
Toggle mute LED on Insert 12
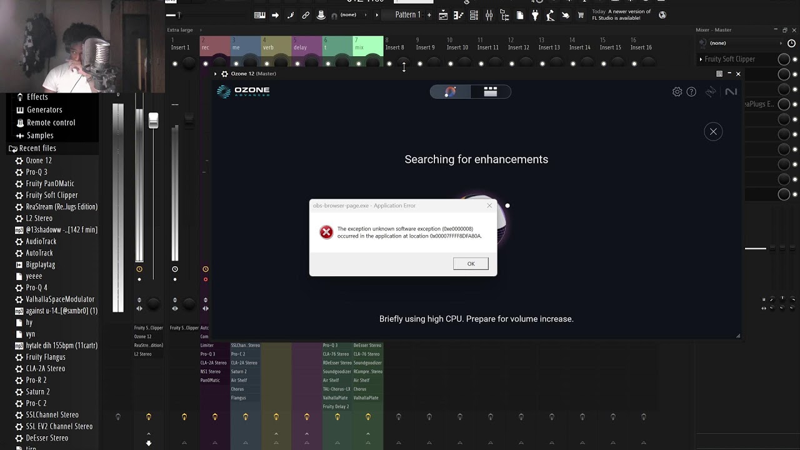click(512, 64)
